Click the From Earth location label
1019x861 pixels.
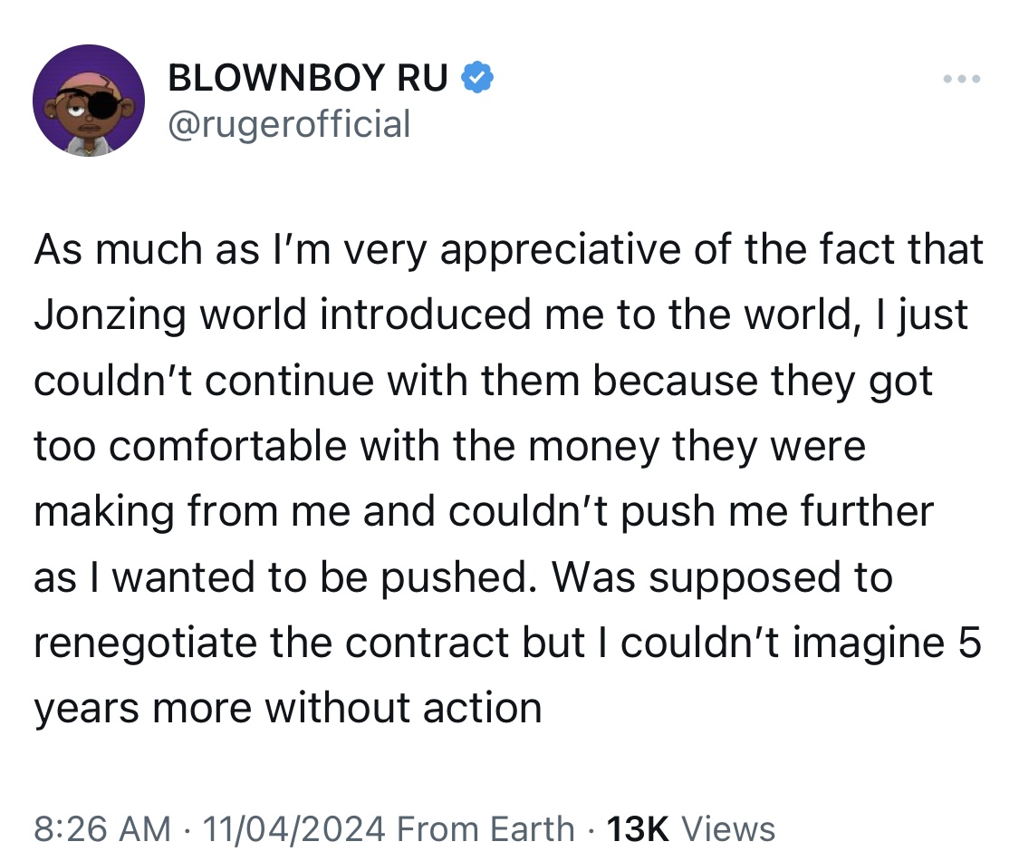pyautogui.click(x=485, y=829)
